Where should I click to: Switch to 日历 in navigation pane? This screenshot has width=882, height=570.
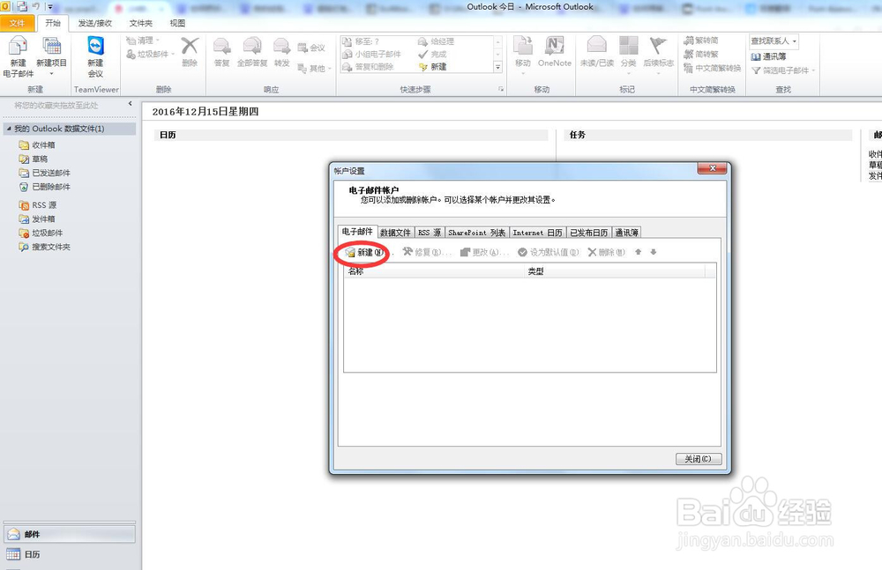pos(69,554)
